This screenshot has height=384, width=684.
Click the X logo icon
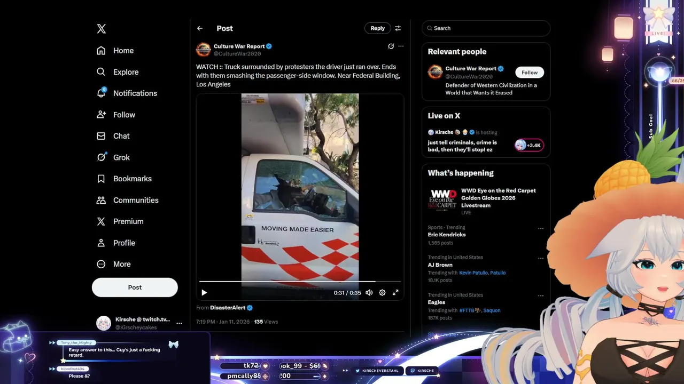pyautogui.click(x=102, y=29)
